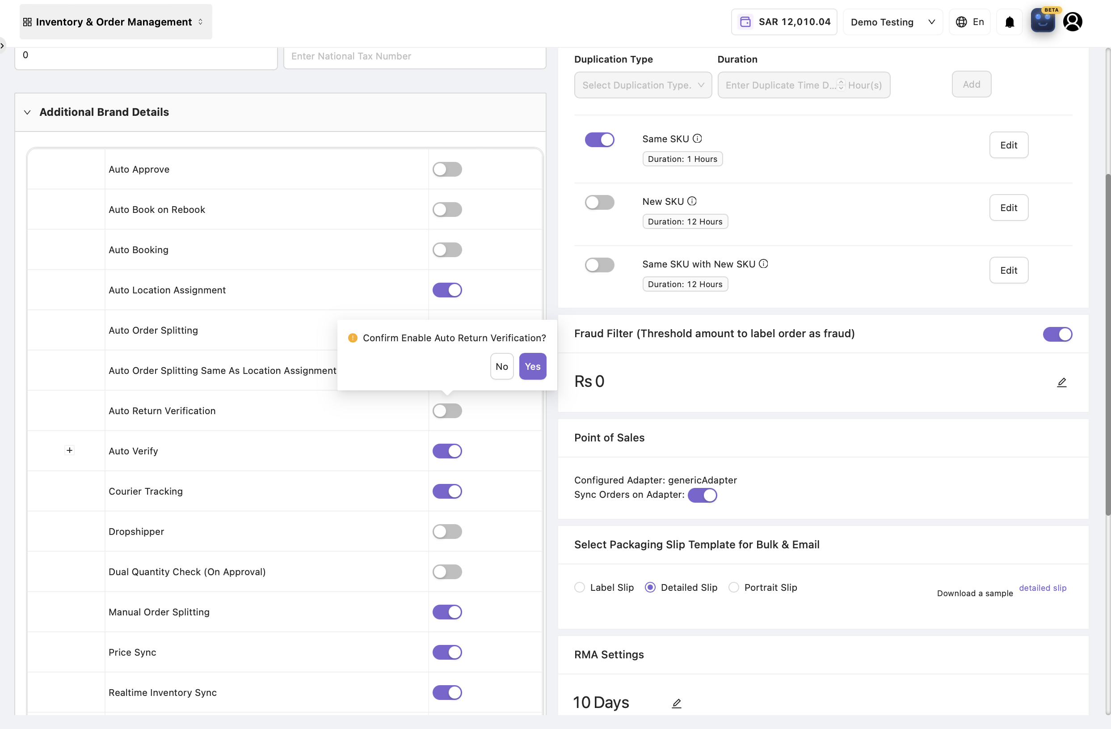Screen dimensions: 1111x729
Task: Edit the Fraud Filter amount pencil icon
Action: pos(1061,382)
